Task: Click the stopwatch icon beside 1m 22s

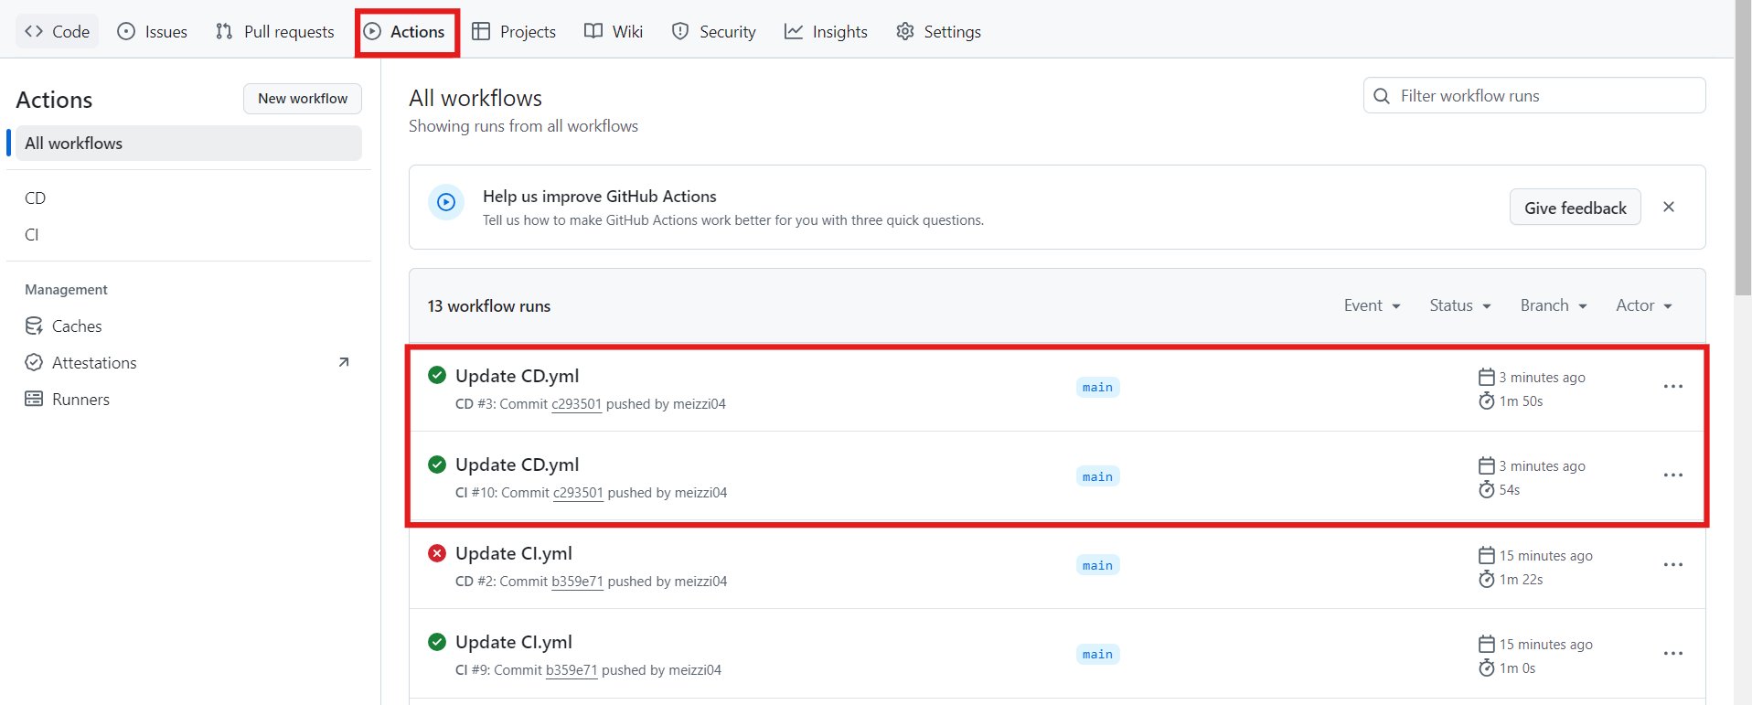Action: click(1487, 579)
